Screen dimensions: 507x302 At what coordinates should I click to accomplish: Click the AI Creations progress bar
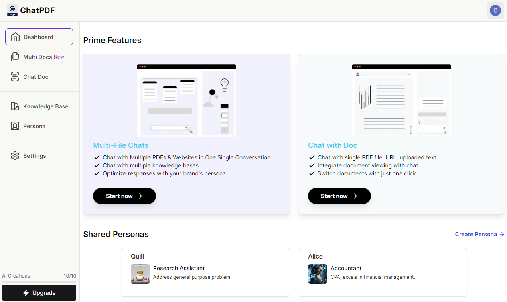pos(39,282)
